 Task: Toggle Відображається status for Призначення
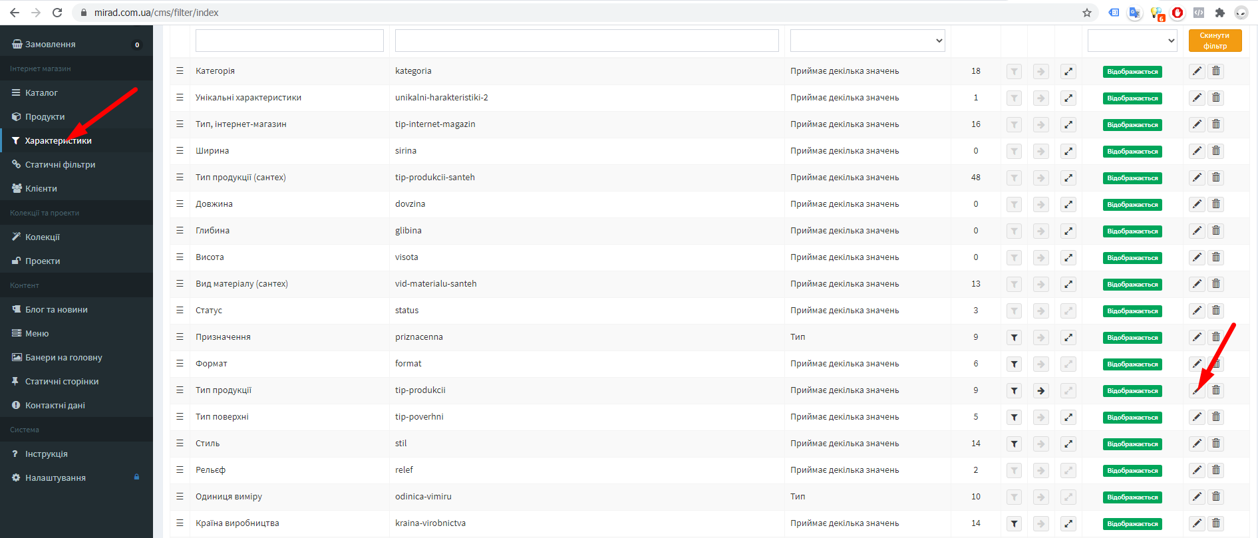[x=1132, y=338]
